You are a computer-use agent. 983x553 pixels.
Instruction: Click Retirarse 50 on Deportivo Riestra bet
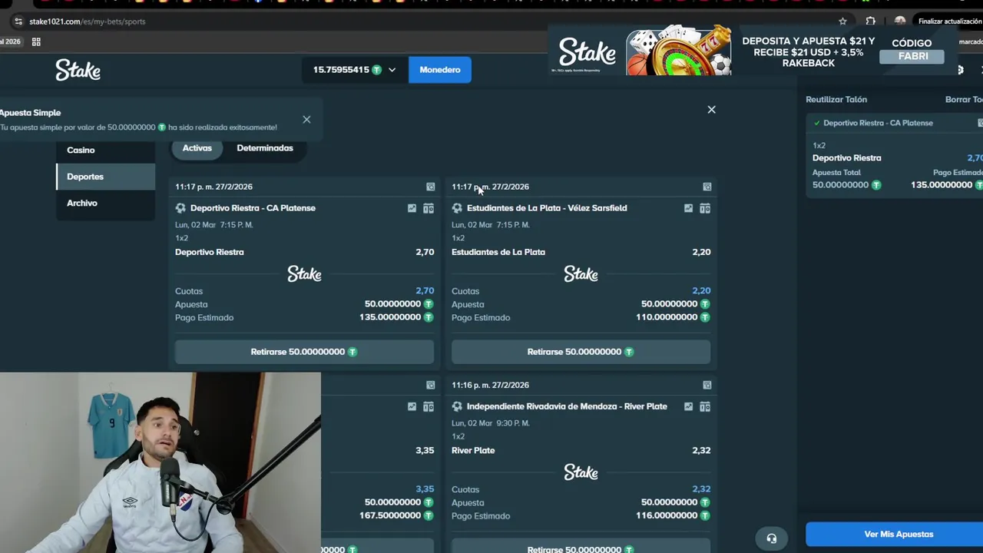[x=304, y=352]
